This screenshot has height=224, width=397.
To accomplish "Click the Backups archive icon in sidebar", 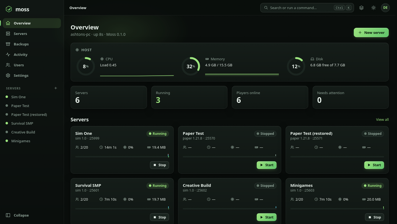I will (8, 44).
